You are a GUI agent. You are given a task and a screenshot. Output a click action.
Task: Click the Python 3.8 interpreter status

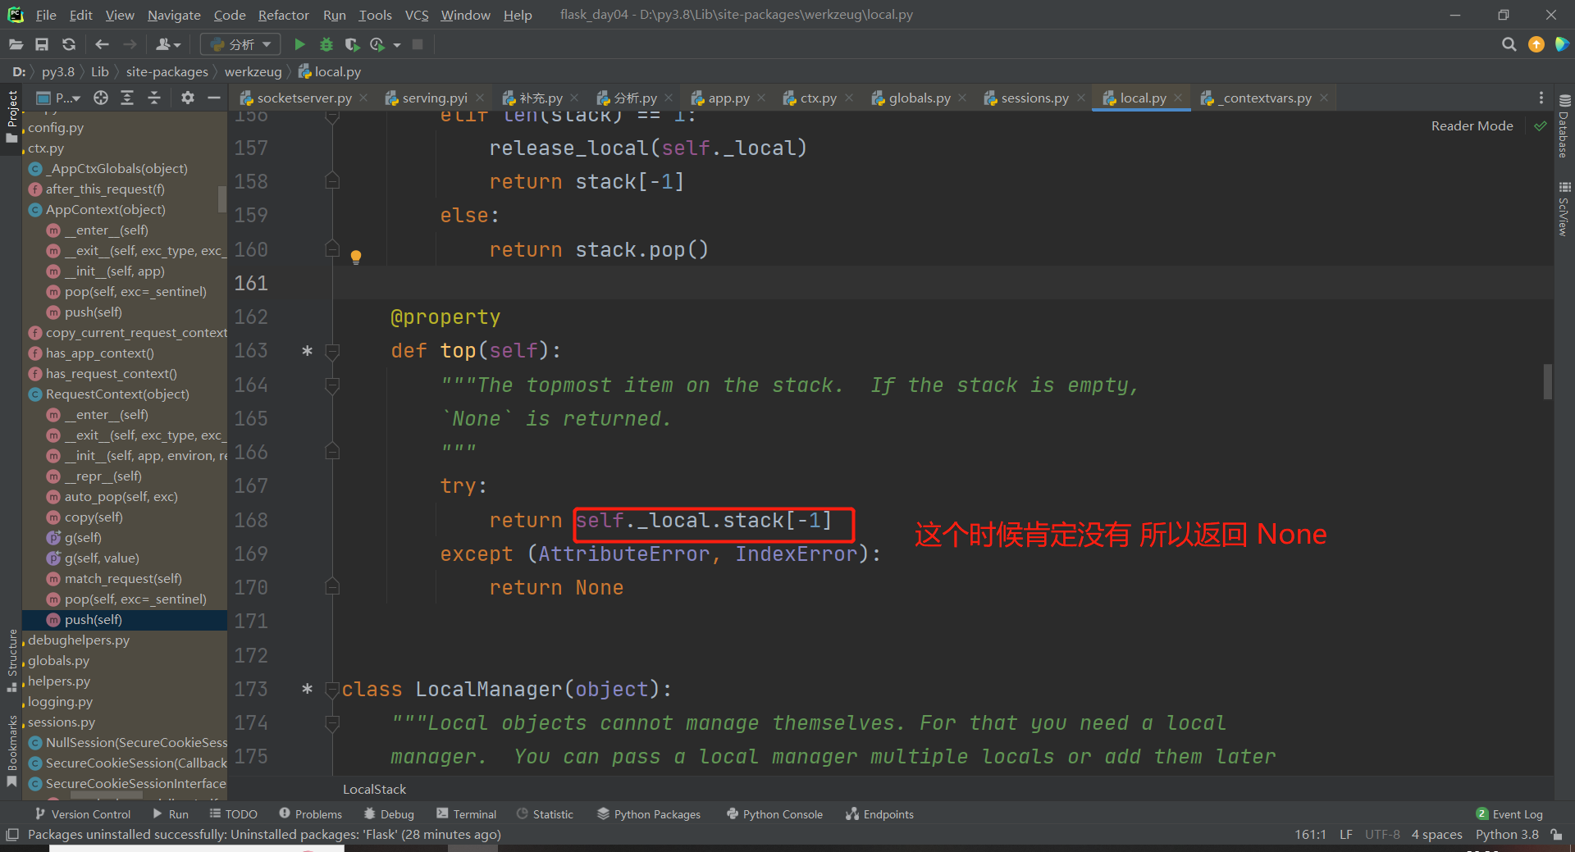point(1507,835)
